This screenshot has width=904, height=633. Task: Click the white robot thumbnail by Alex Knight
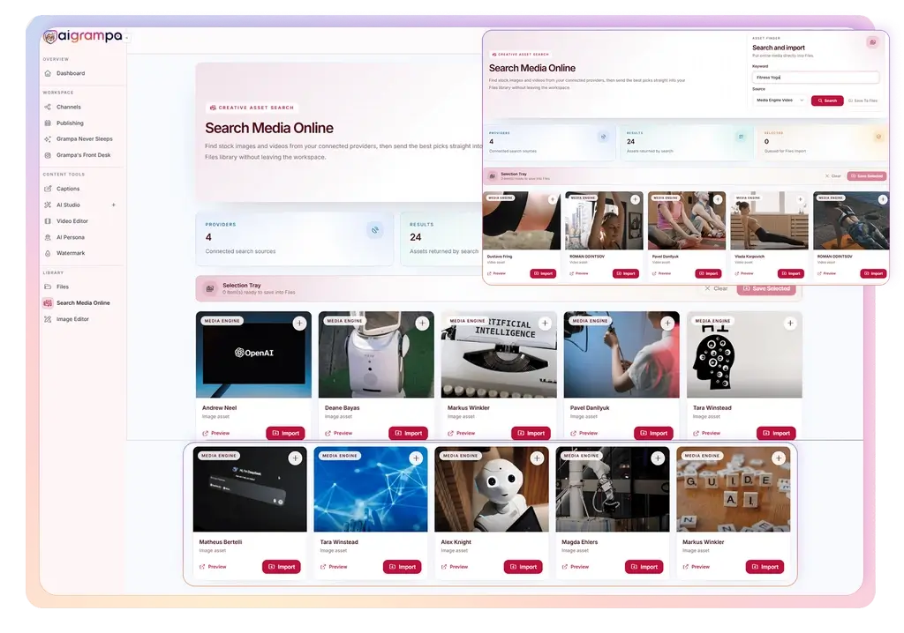(492, 489)
